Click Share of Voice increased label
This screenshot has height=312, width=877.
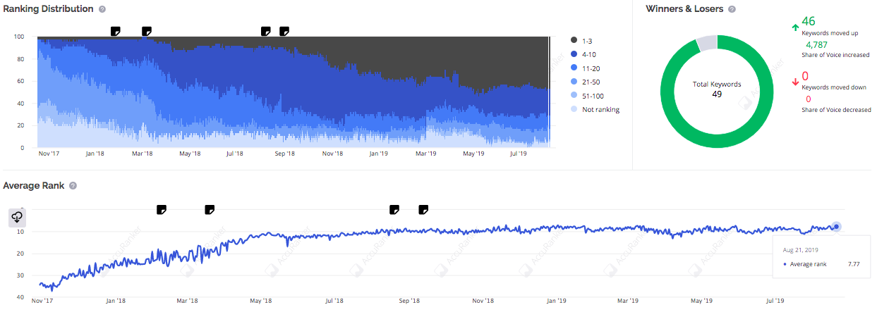click(x=835, y=54)
